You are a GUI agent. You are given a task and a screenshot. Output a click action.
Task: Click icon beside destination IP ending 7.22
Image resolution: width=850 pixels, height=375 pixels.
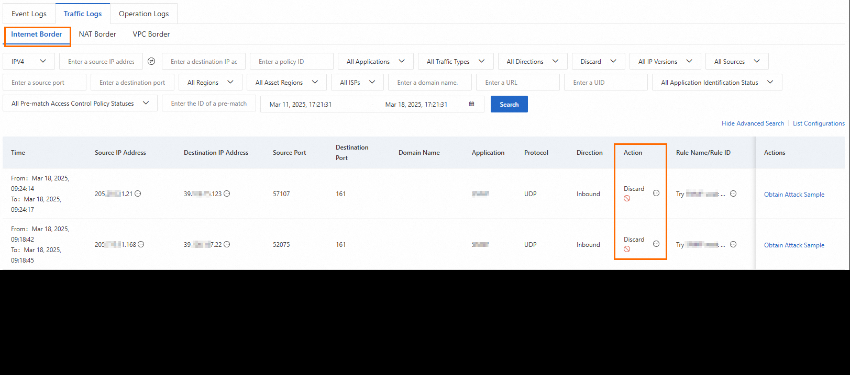point(227,244)
